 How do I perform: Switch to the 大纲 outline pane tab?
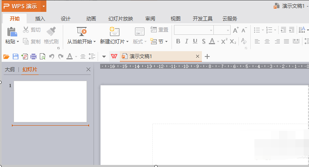[10, 69]
